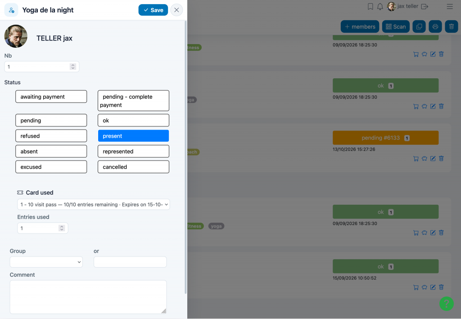
Task: Click the logout icon beside jax teller
Action: 425,6
